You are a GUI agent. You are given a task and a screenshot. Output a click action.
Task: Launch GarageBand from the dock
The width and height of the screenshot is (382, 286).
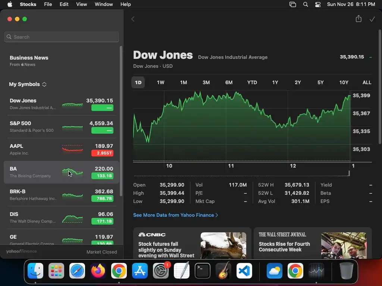[x=223, y=271]
